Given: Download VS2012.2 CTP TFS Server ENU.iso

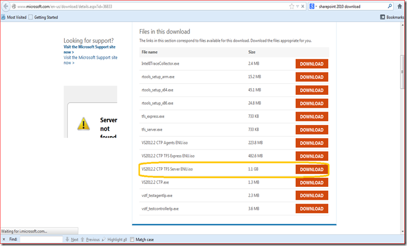Looking at the screenshot, I should [312, 170].
